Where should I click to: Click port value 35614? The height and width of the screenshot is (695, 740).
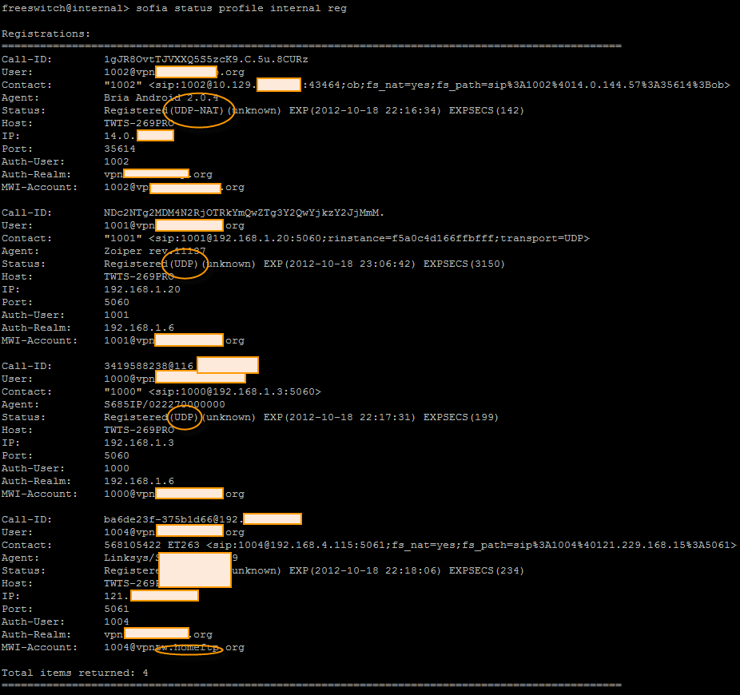point(119,149)
